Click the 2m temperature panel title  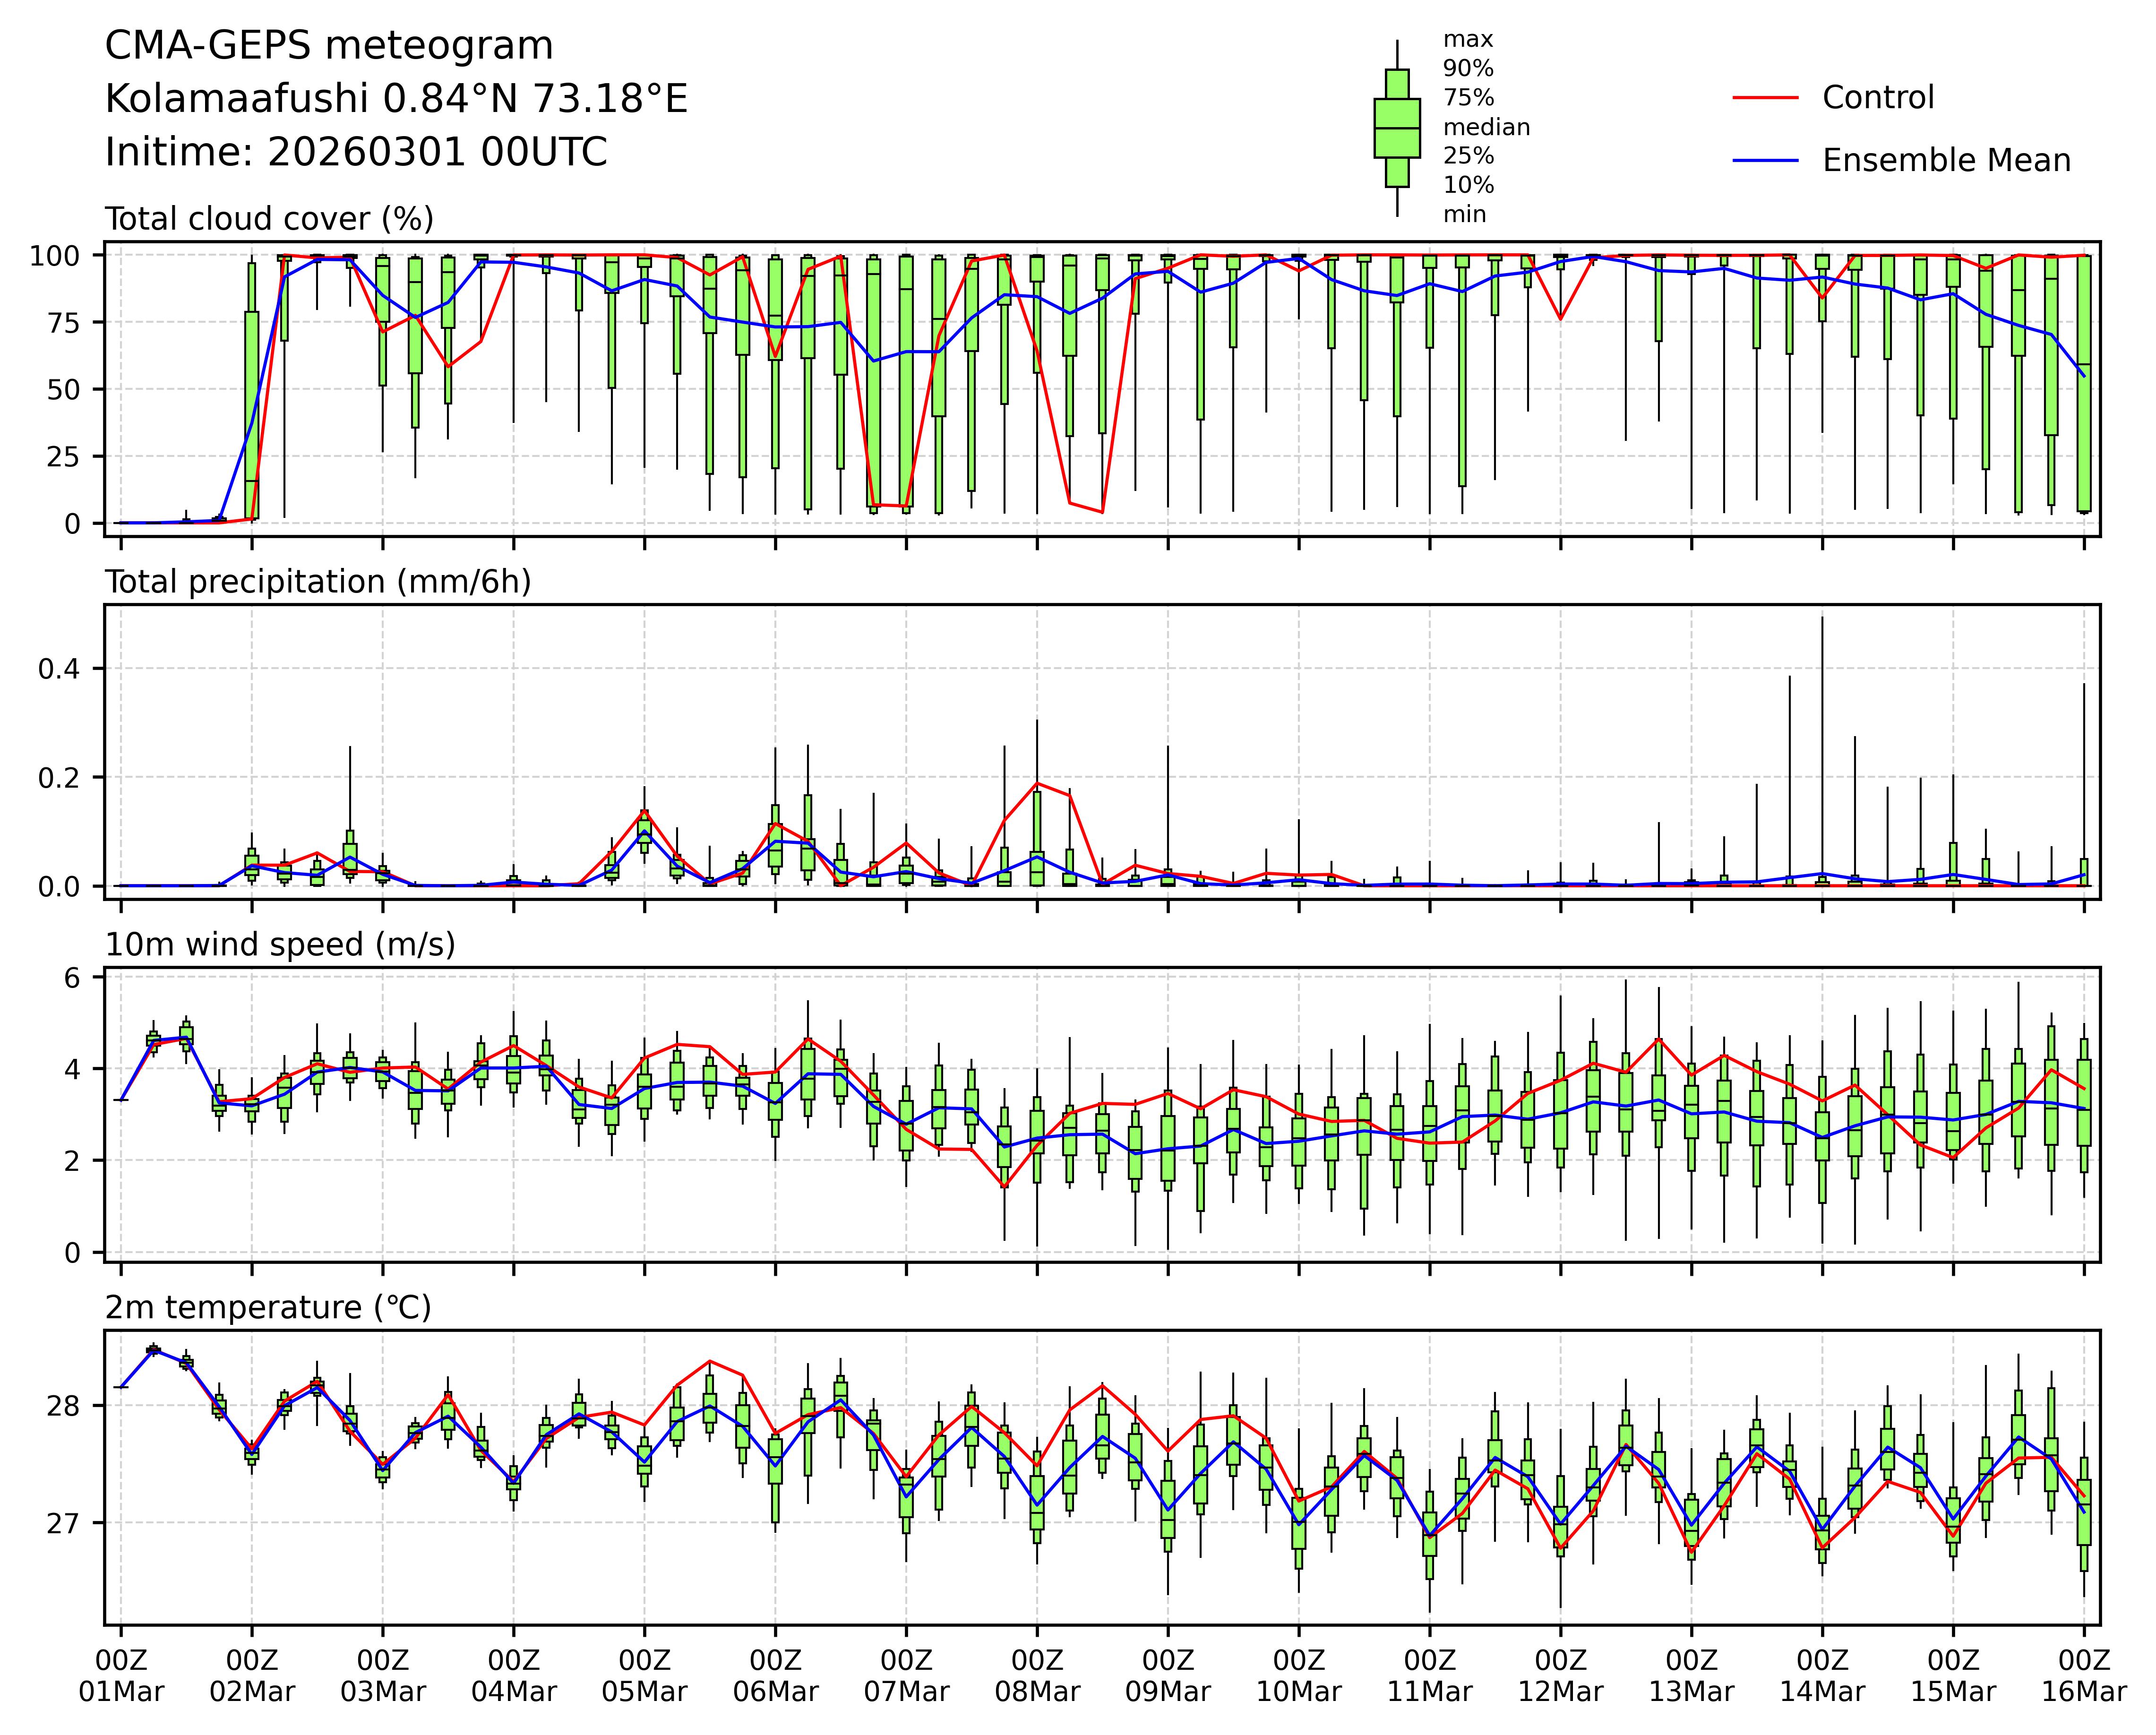pyautogui.click(x=268, y=1308)
